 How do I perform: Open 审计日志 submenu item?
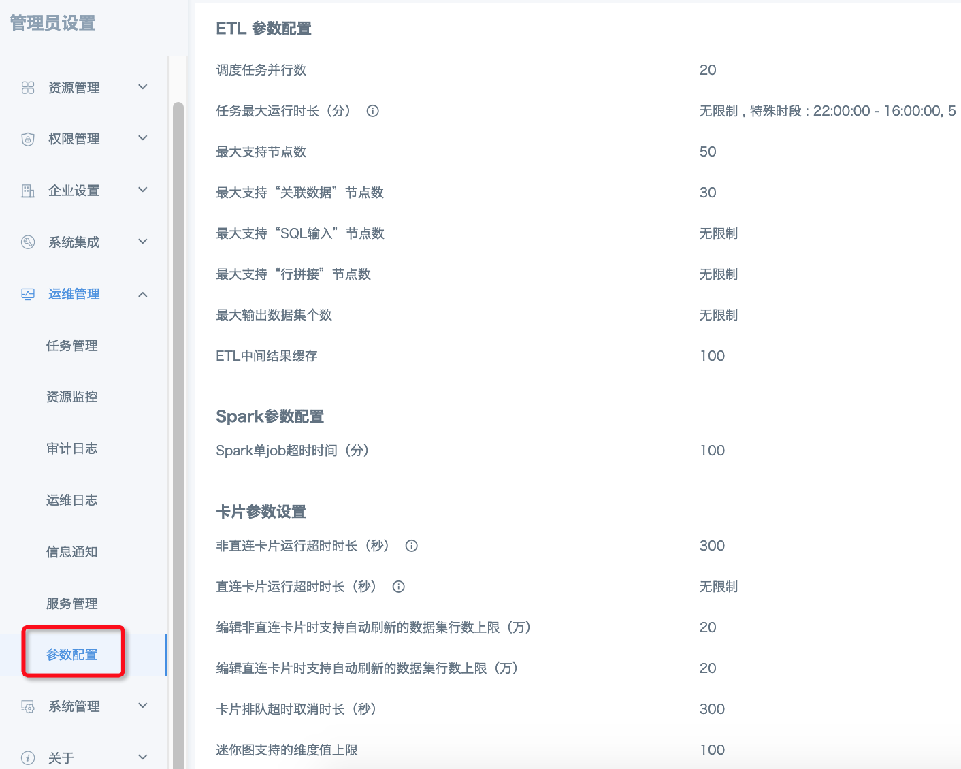(x=72, y=448)
